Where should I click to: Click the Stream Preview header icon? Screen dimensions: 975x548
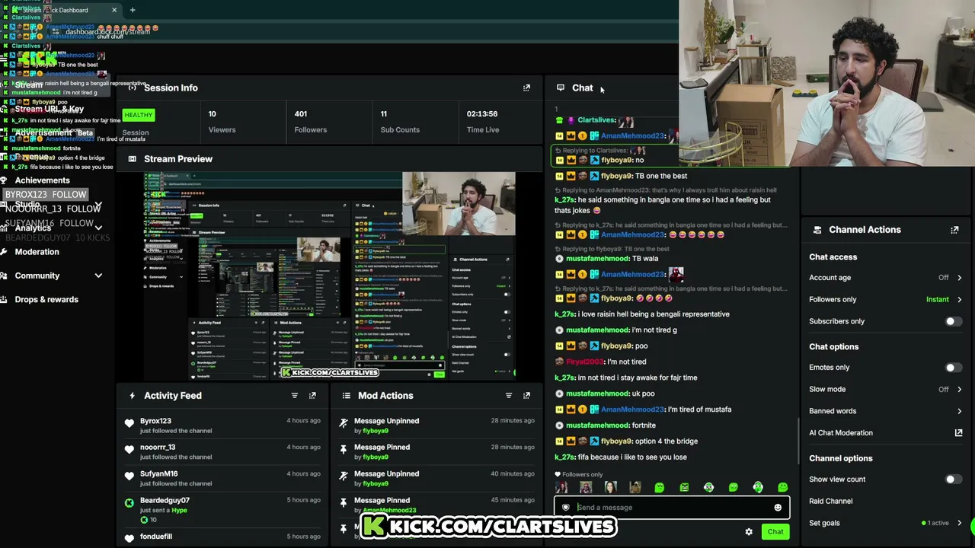[x=133, y=159]
